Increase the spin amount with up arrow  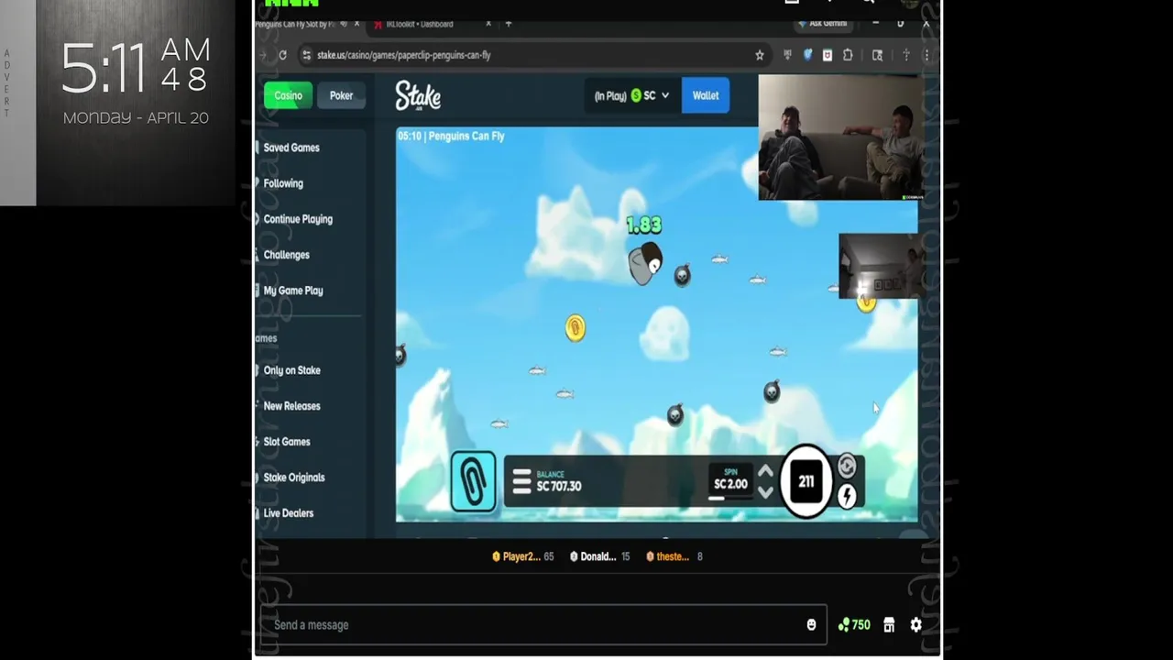[765, 472]
